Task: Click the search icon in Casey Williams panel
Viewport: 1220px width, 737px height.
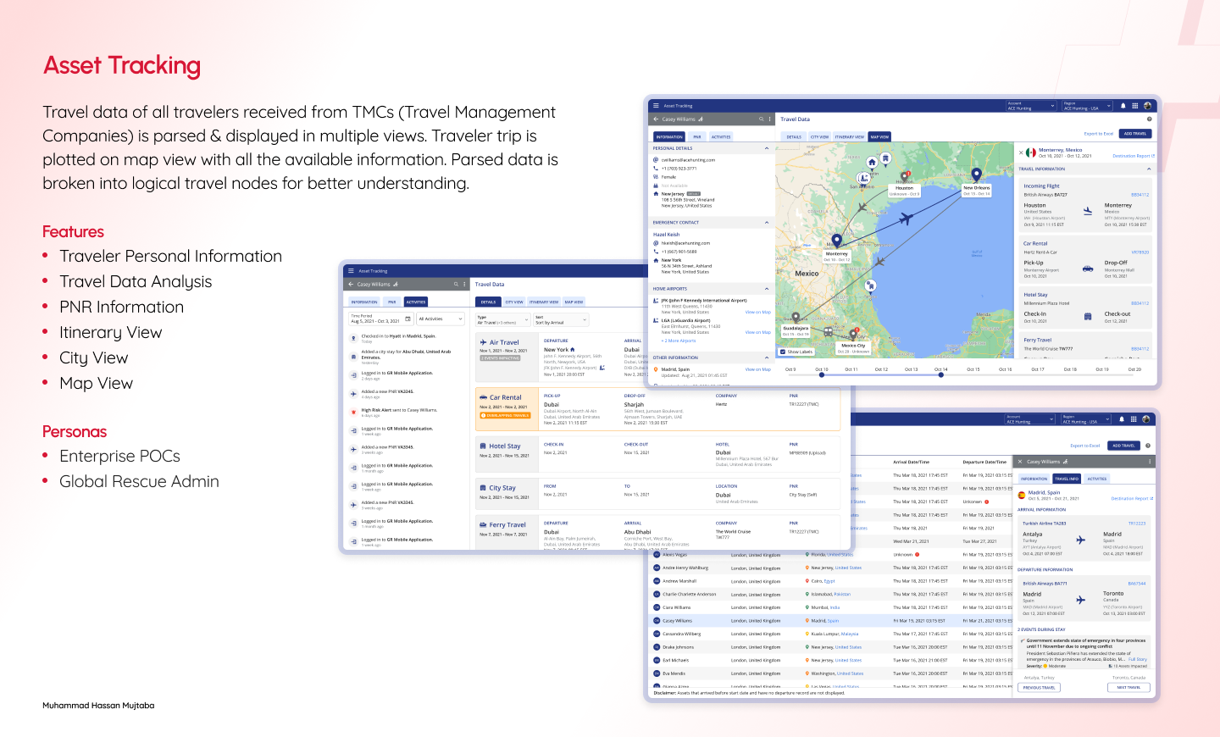Action: click(762, 119)
